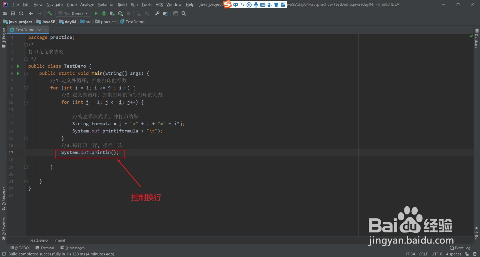This screenshot has height=257, width=480.
Task: Start debugging with the green bug icon
Action: (104, 14)
